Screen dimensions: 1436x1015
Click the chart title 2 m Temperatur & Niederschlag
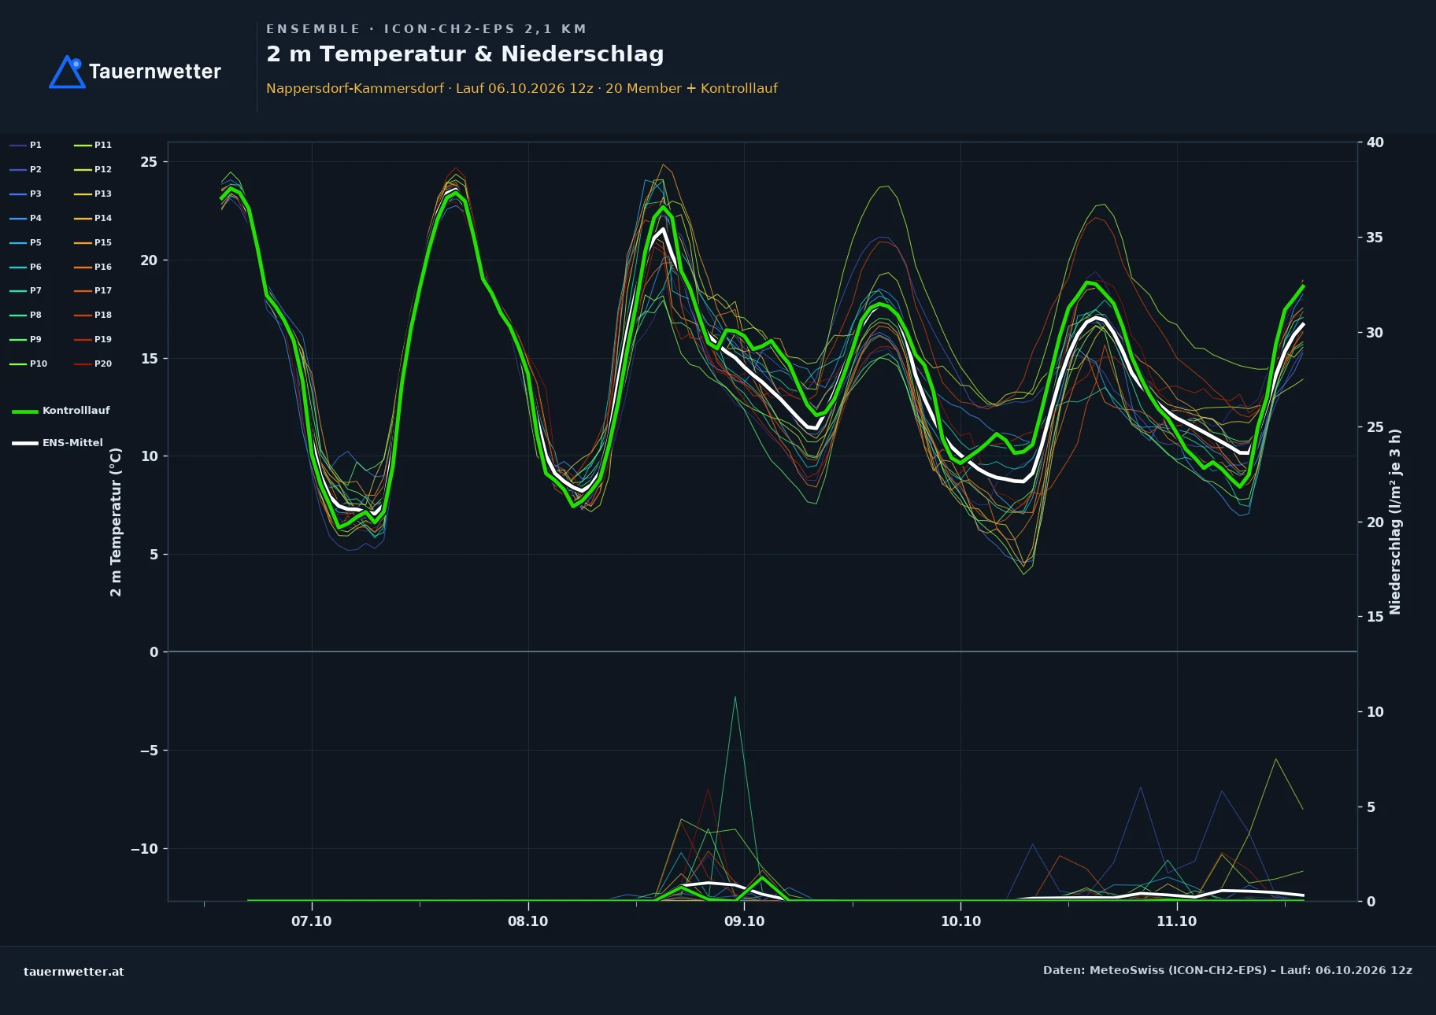tap(465, 54)
